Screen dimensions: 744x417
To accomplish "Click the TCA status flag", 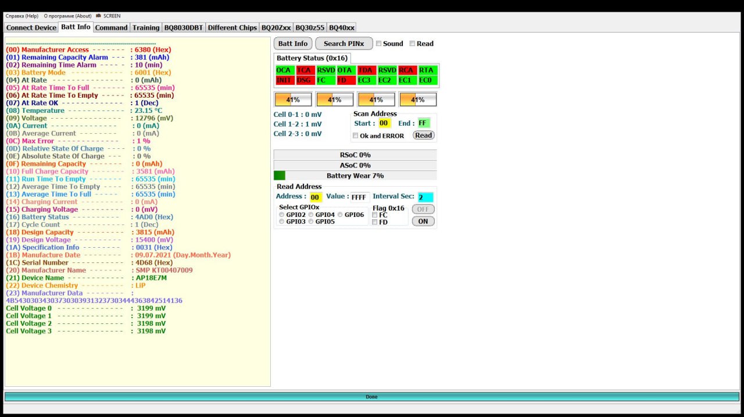I will click(305, 70).
